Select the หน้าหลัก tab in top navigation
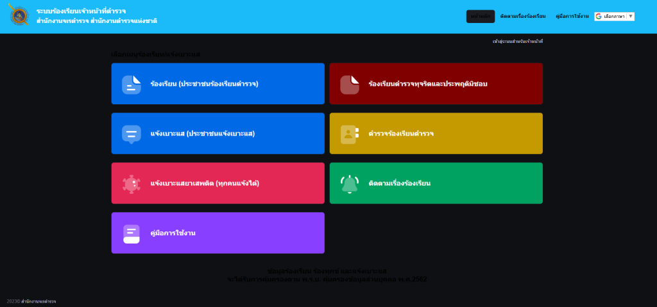The width and height of the screenshot is (657, 307). click(x=481, y=16)
